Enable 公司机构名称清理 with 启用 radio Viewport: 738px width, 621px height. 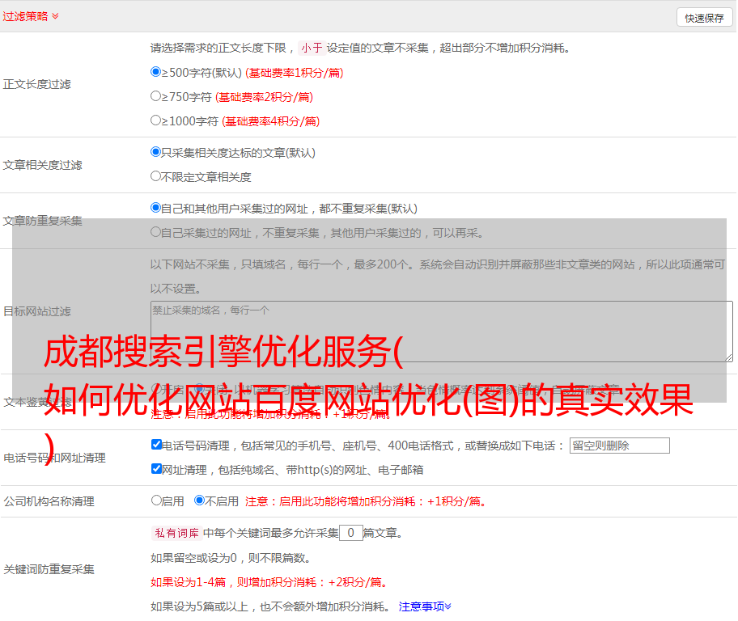[157, 501]
